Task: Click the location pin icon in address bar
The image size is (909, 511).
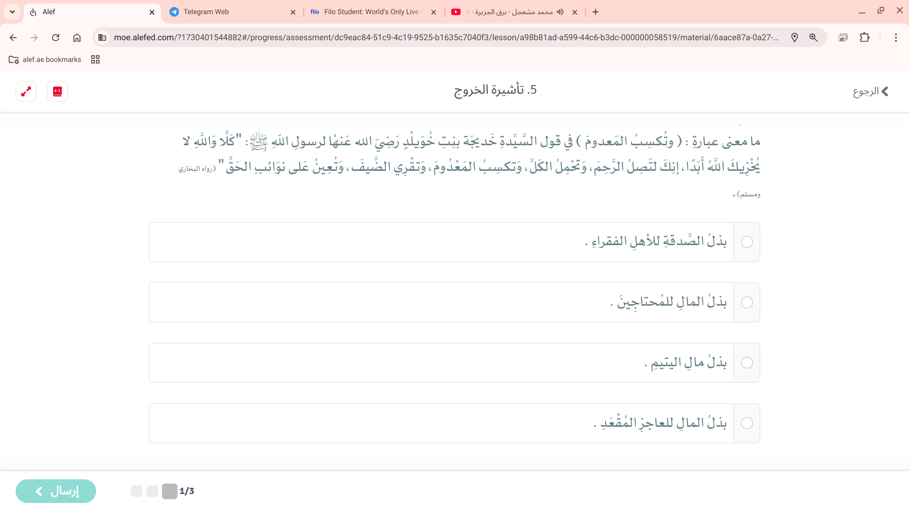Action: click(794, 37)
